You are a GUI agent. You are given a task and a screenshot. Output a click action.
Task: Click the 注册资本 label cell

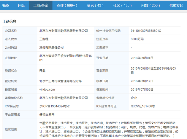(112, 39)
